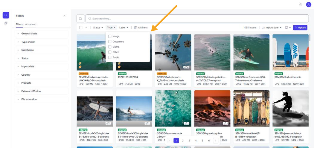The image size is (314, 148).
Task: Open the collections icon in the left sidebar
Action: [x=6, y=23]
